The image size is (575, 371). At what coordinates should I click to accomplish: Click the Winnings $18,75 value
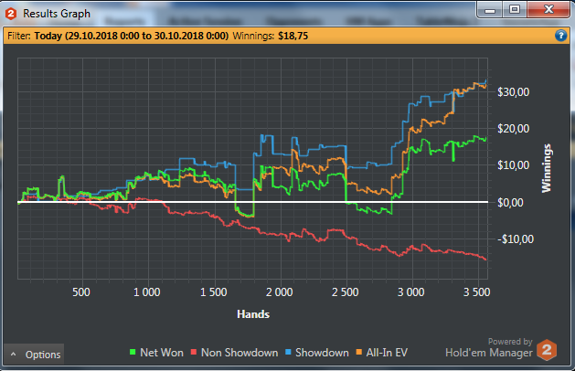coord(293,36)
